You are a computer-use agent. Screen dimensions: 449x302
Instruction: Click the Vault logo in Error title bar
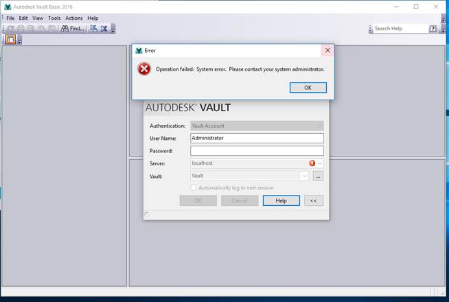tap(139, 51)
